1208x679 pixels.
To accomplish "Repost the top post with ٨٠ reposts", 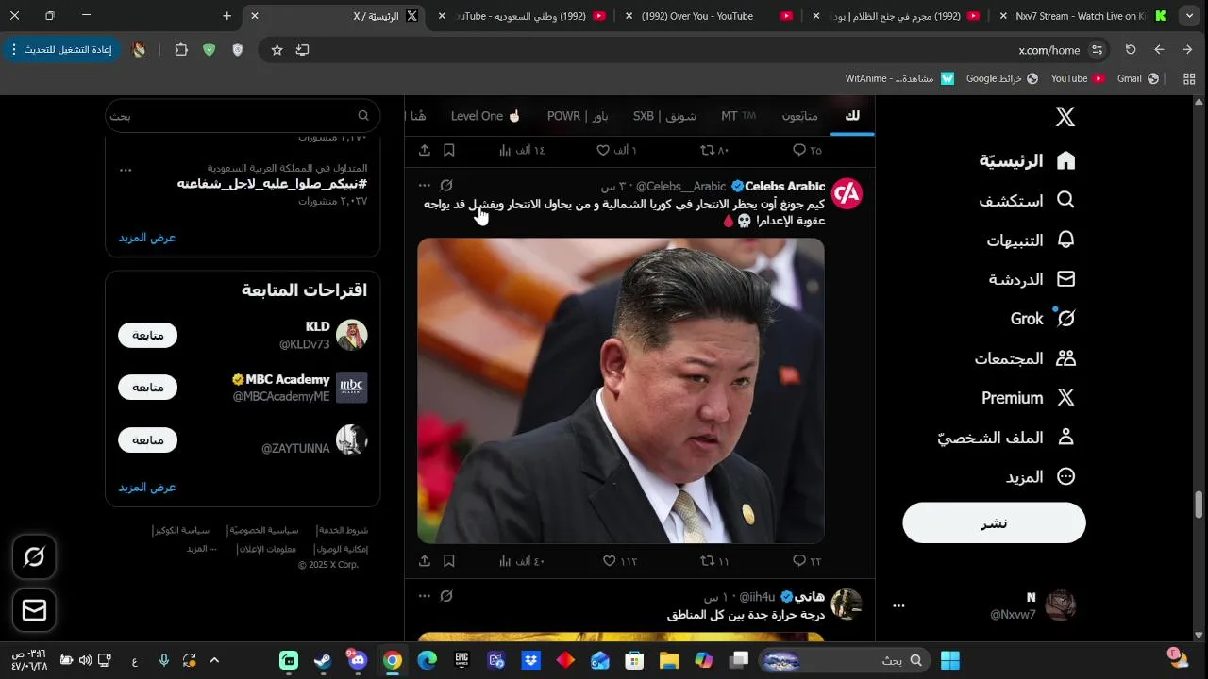I will coord(714,150).
